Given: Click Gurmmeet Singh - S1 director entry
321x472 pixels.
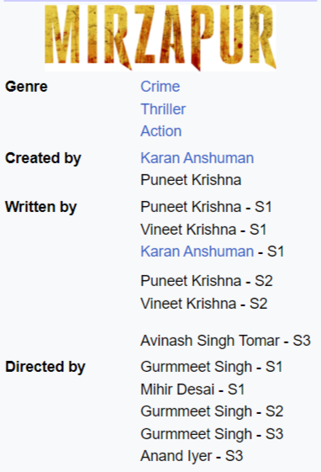Looking at the screenshot, I should point(212,367).
